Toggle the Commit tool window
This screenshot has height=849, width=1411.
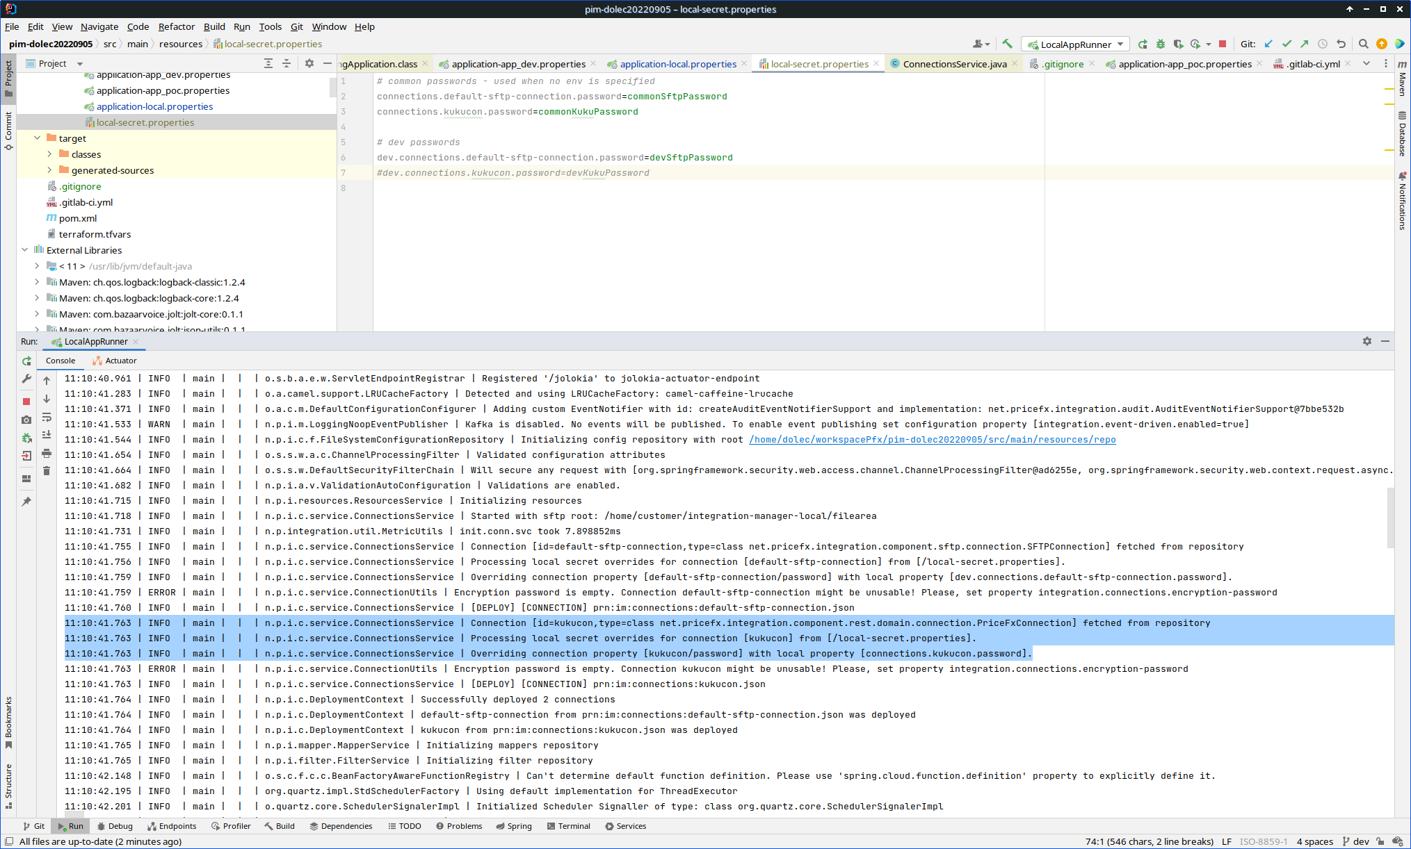click(x=8, y=131)
